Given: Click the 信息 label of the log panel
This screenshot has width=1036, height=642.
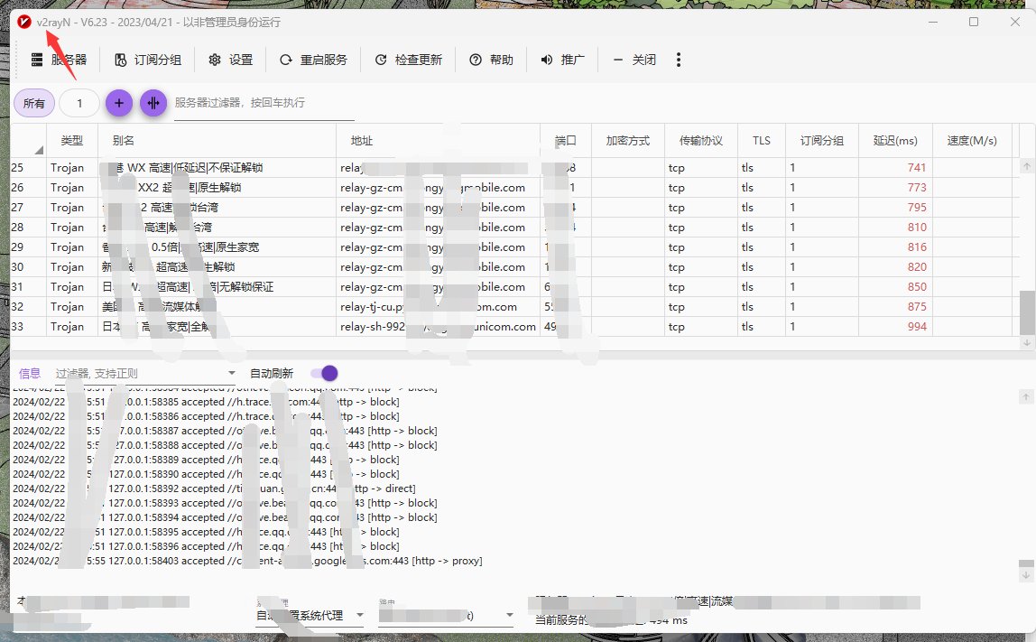Looking at the screenshot, I should [x=30, y=374].
